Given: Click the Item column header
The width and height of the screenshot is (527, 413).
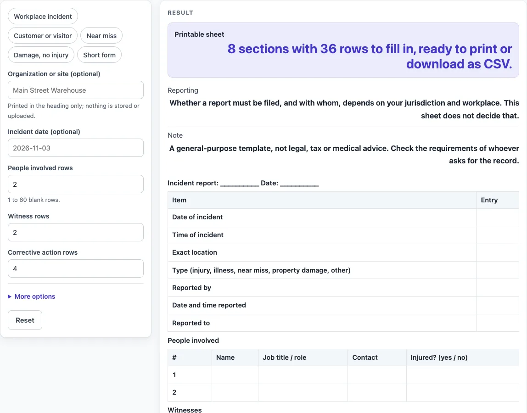Looking at the screenshot, I should tap(322, 200).
